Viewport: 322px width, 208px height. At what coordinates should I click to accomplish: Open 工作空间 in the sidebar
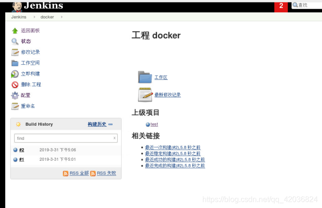click(x=30, y=63)
